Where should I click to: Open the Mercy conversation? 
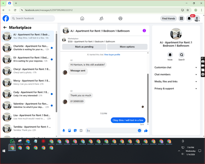(28, 82)
